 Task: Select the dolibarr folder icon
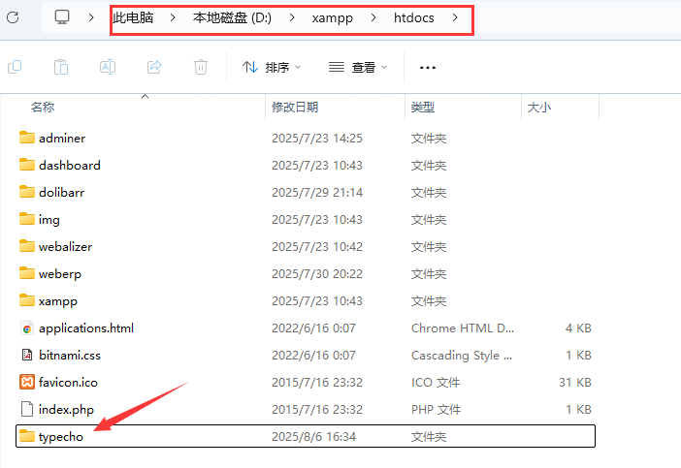pos(27,192)
